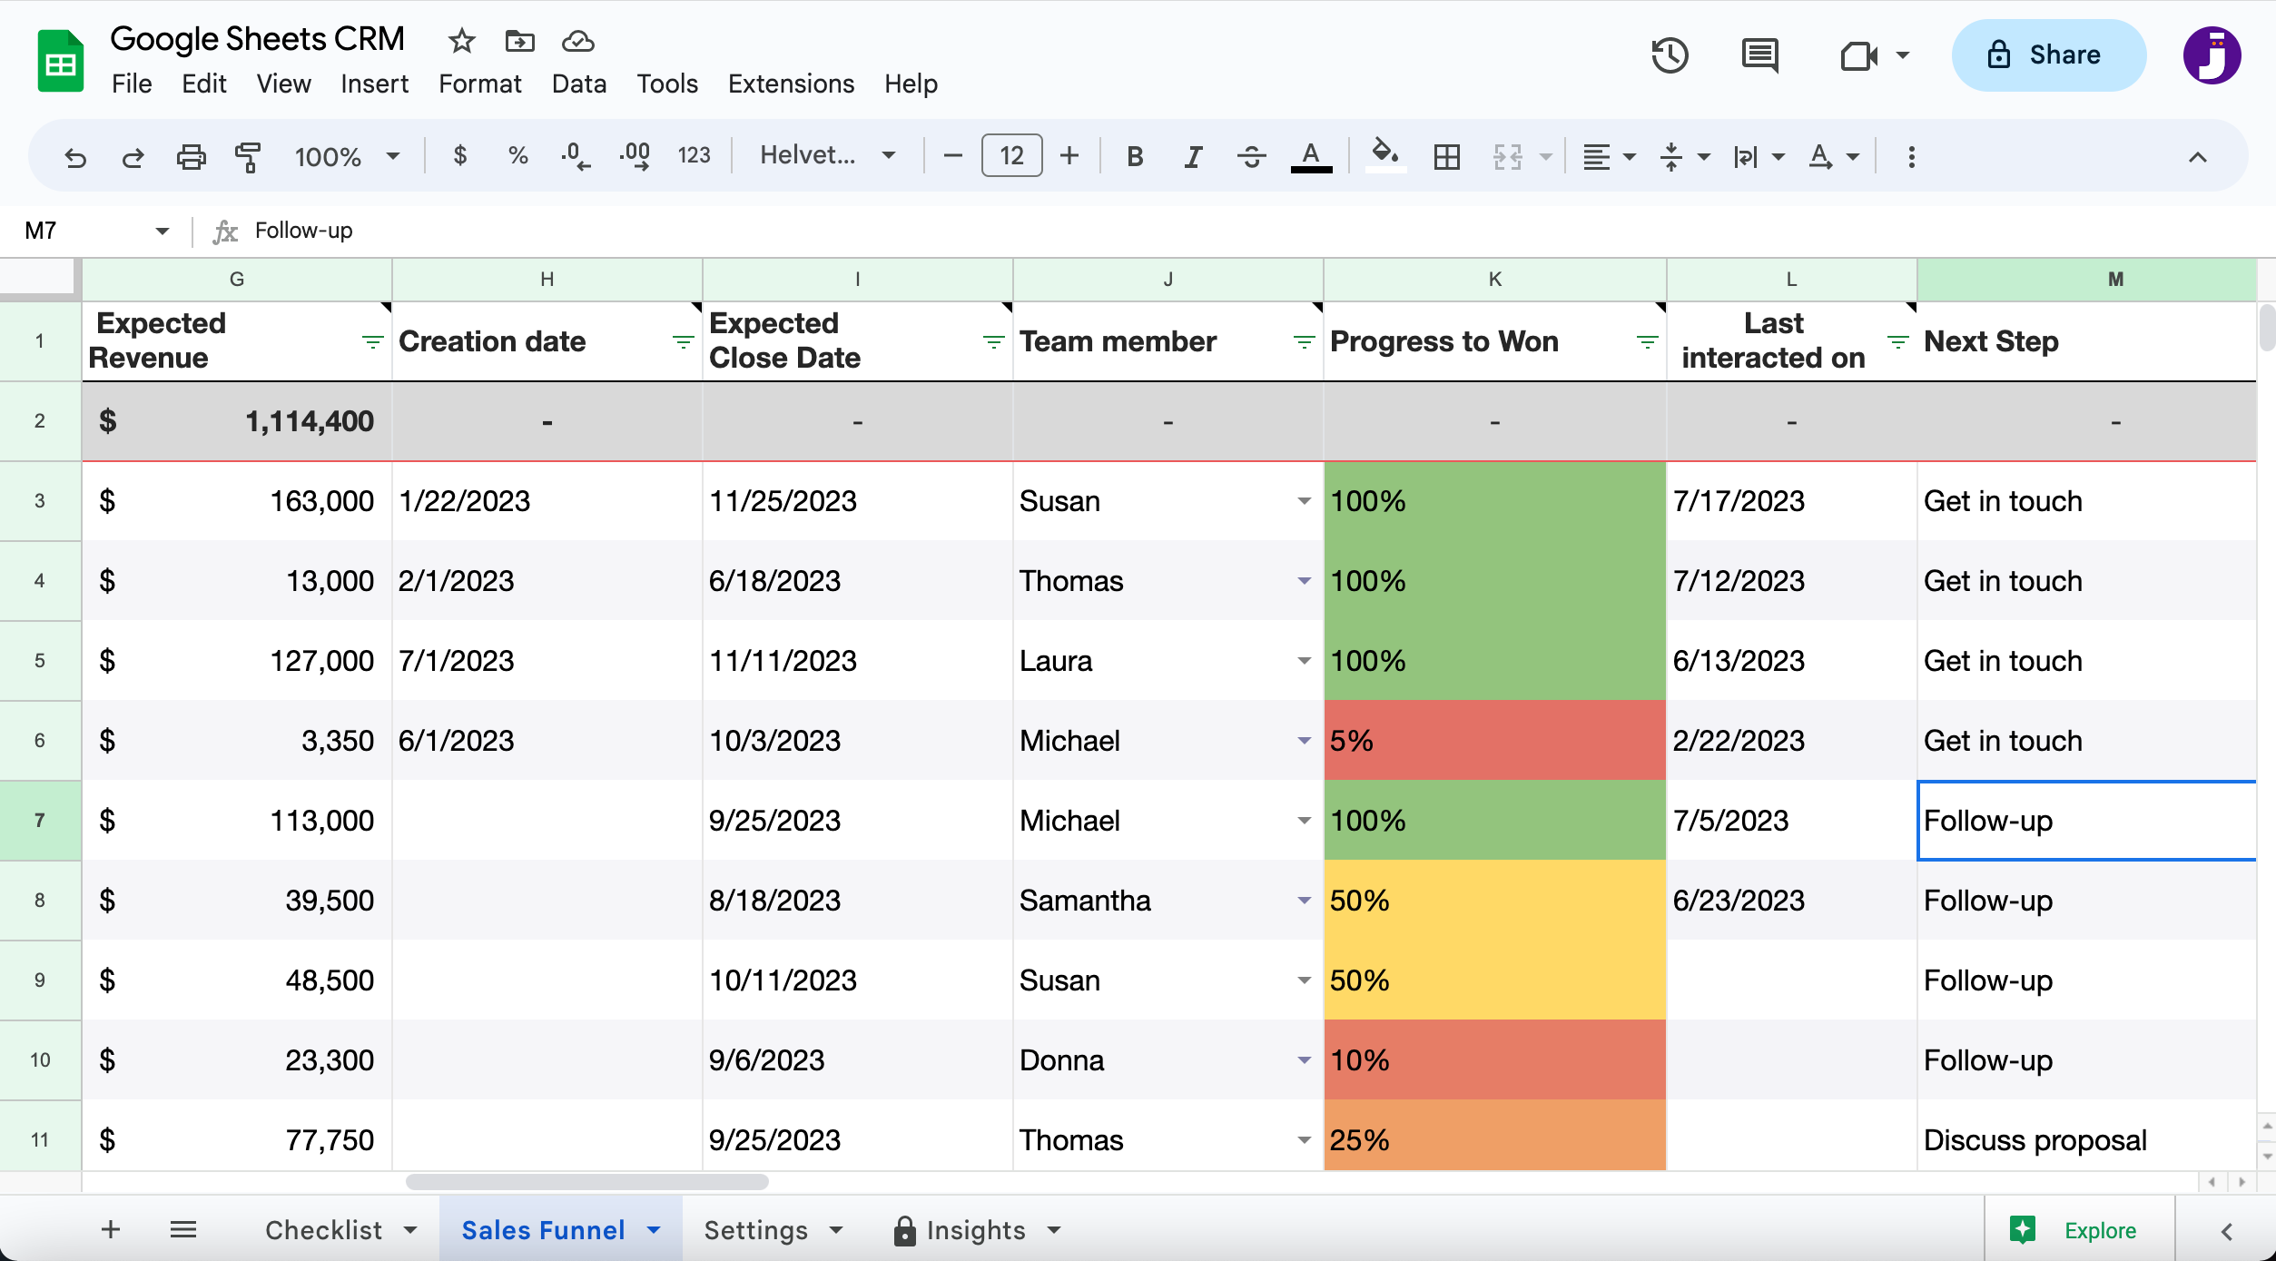
Task: Expand the 100% zoom dropdown
Action: click(x=346, y=157)
